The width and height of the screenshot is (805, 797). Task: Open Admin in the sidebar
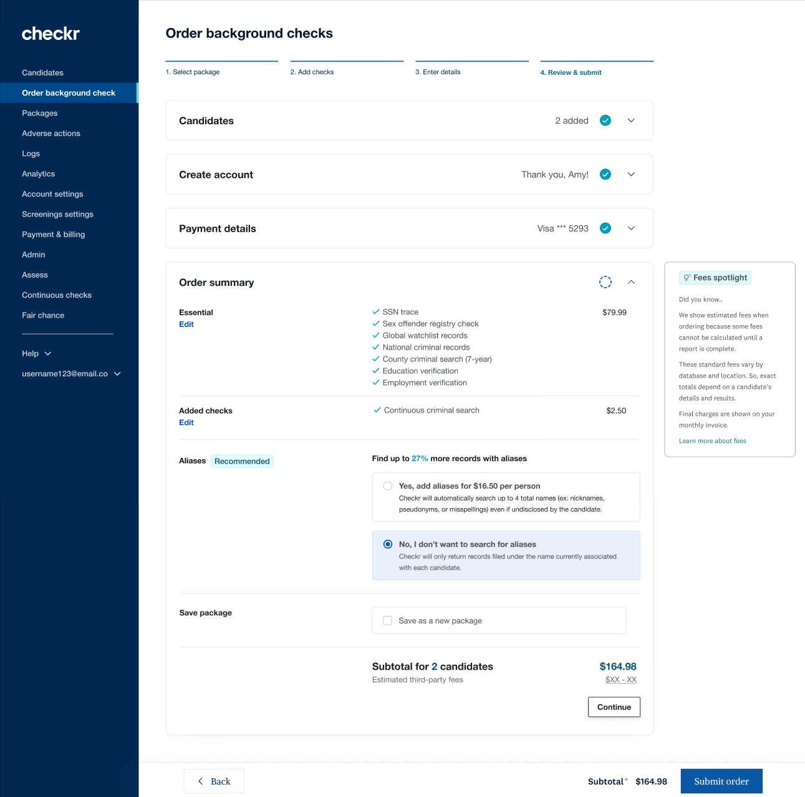(34, 255)
